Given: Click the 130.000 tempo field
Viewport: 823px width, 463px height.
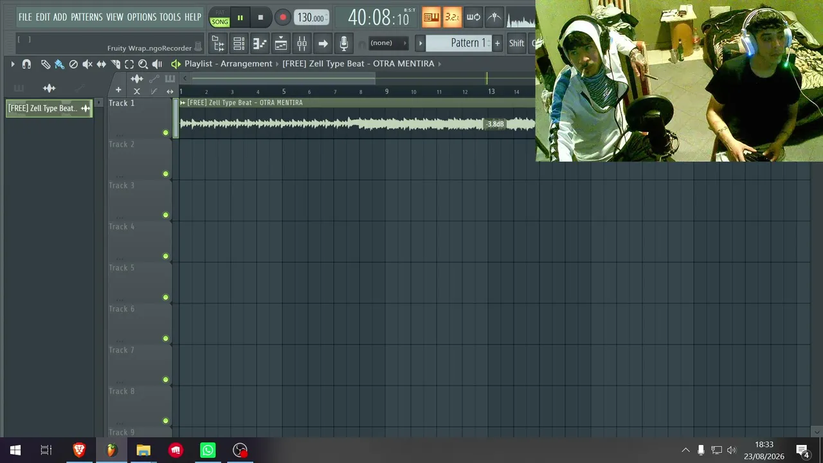Looking at the screenshot, I should pos(311,18).
